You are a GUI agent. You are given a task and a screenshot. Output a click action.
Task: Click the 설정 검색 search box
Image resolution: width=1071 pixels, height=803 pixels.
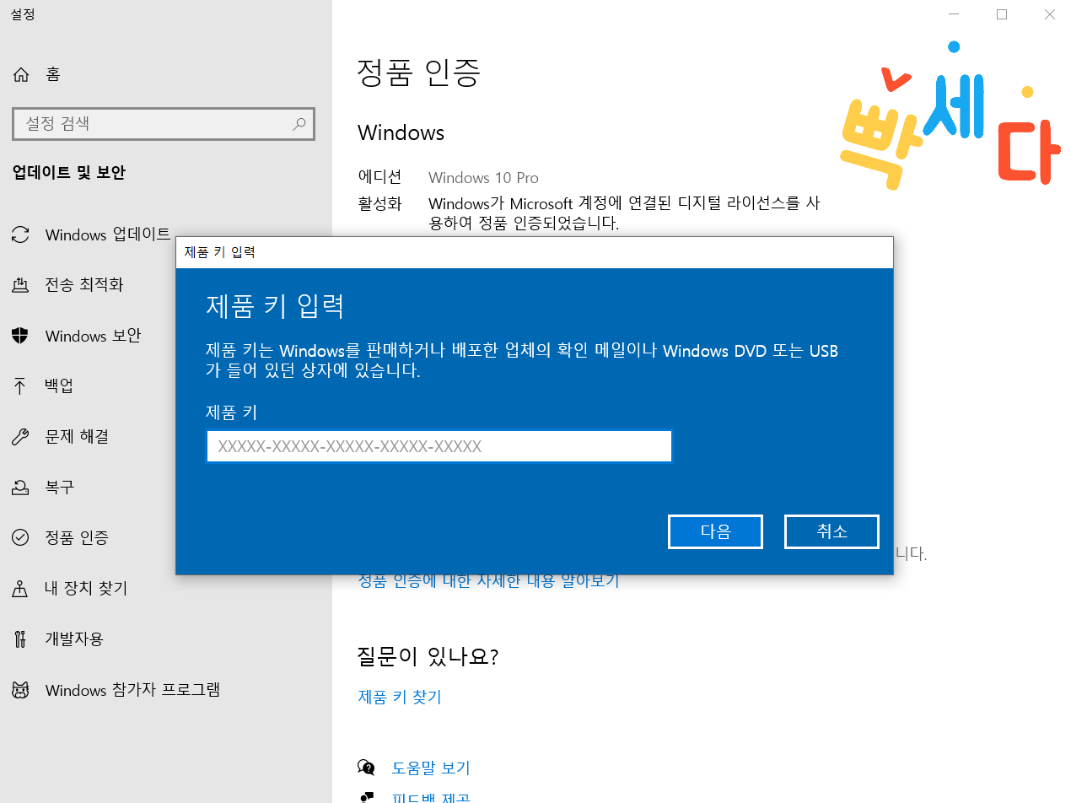[x=164, y=124]
